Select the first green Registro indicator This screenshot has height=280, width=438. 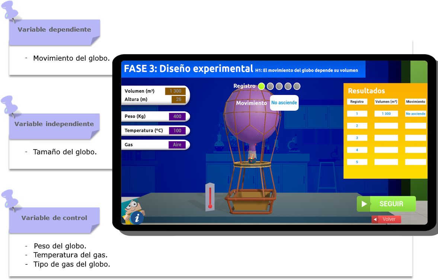(261, 86)
